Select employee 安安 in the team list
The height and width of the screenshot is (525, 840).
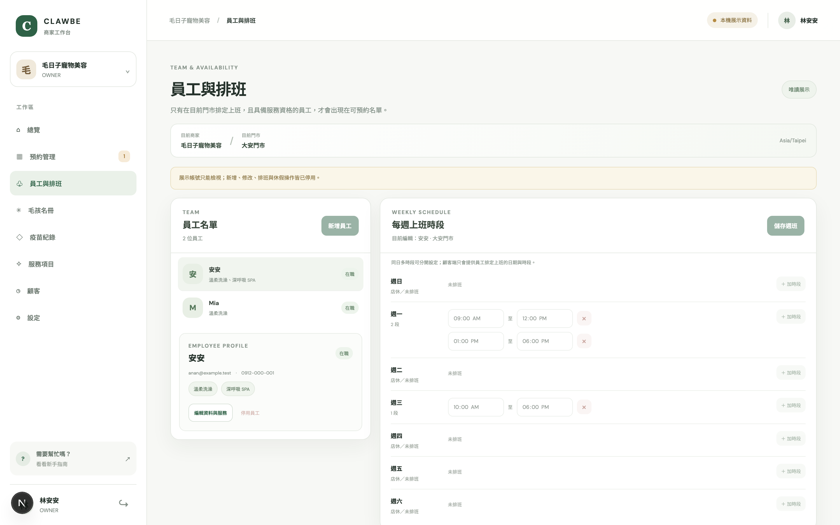pos(270,274)
